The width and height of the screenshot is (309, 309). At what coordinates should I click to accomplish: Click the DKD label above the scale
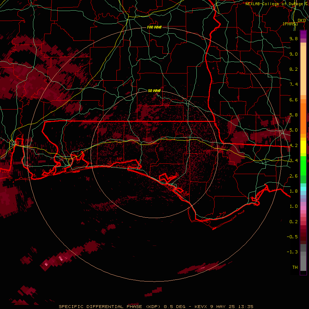[302, 21]
